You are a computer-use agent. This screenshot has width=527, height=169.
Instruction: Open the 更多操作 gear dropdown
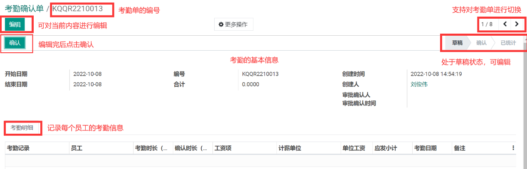233,24
